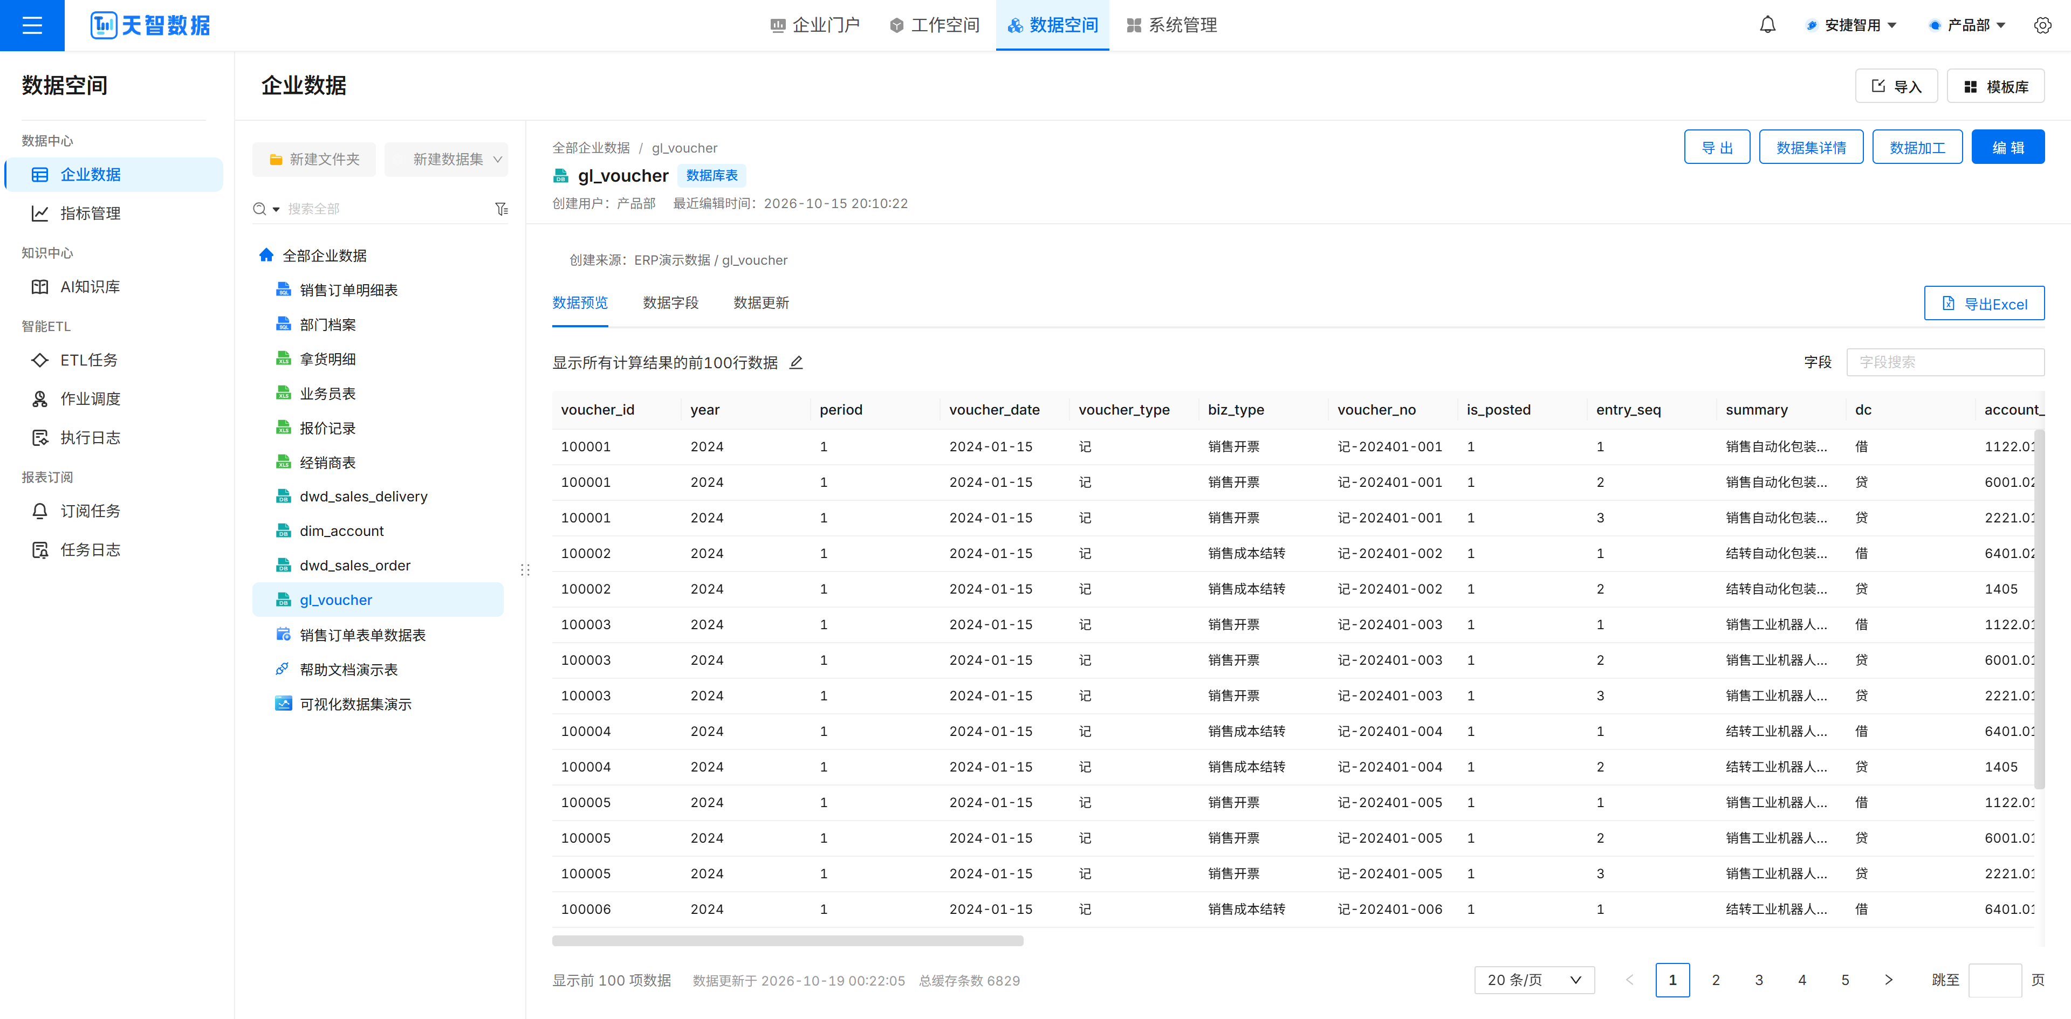Open 订阅任务 in the sidebar

pyautogui.click(x=113, y=511)
